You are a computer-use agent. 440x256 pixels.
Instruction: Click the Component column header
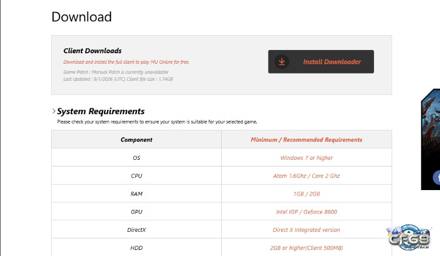click(x=136, y=140)
